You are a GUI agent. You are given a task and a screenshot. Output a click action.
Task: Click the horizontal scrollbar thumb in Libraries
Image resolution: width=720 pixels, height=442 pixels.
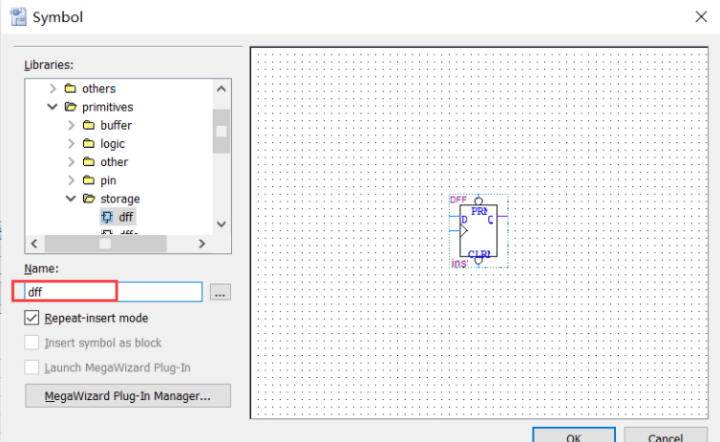point(105,243)
